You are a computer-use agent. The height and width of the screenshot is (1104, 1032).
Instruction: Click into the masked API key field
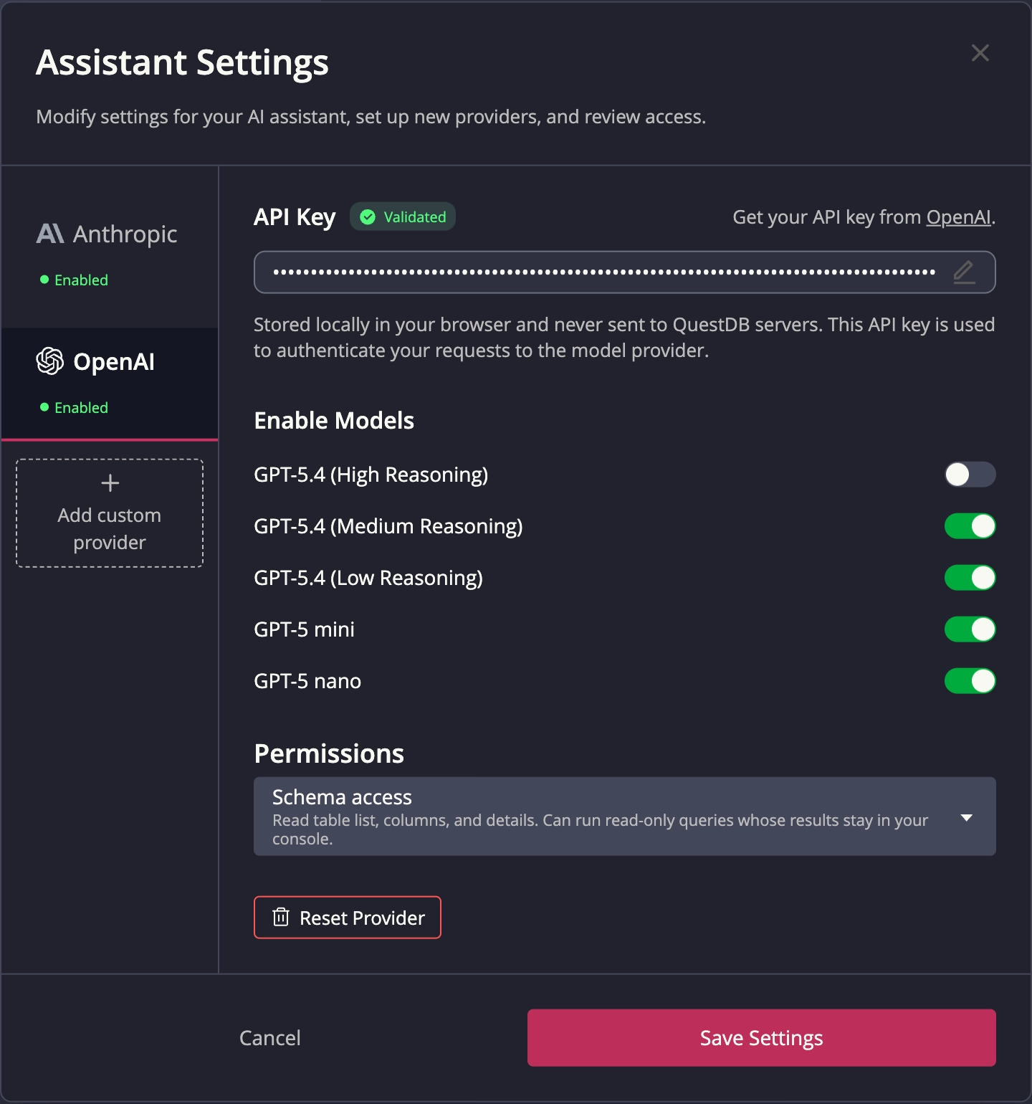625,272
